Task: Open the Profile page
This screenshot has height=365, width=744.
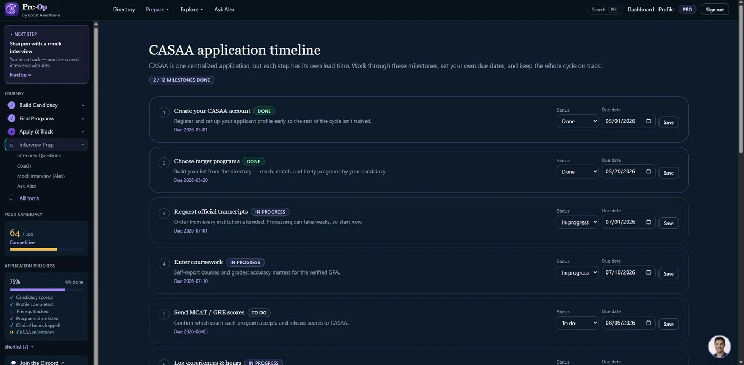Action: 666,10
